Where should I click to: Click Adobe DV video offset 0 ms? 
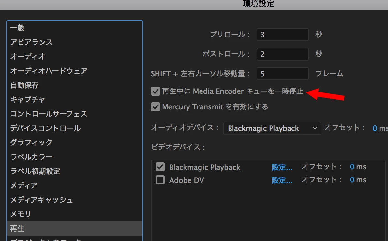358,180
